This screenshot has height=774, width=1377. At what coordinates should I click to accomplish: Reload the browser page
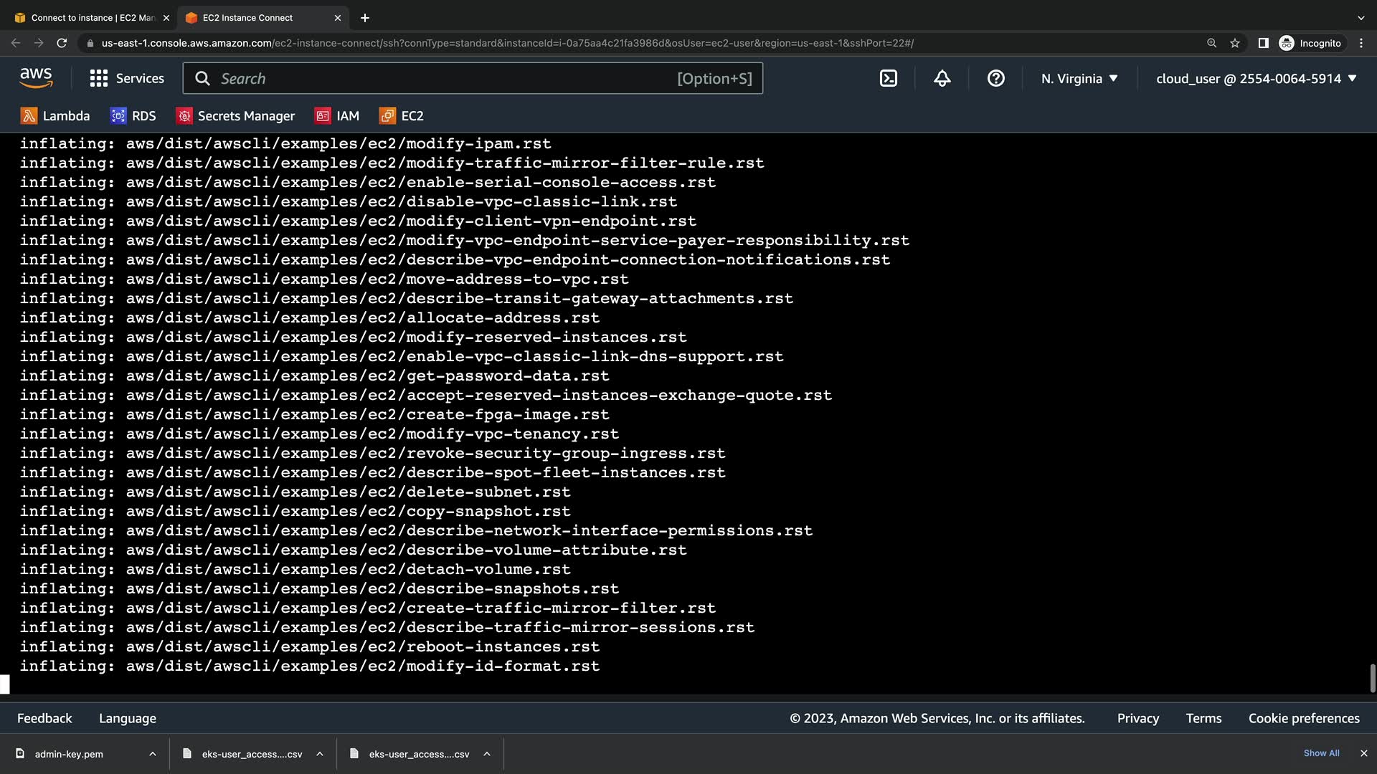(62, 43)
